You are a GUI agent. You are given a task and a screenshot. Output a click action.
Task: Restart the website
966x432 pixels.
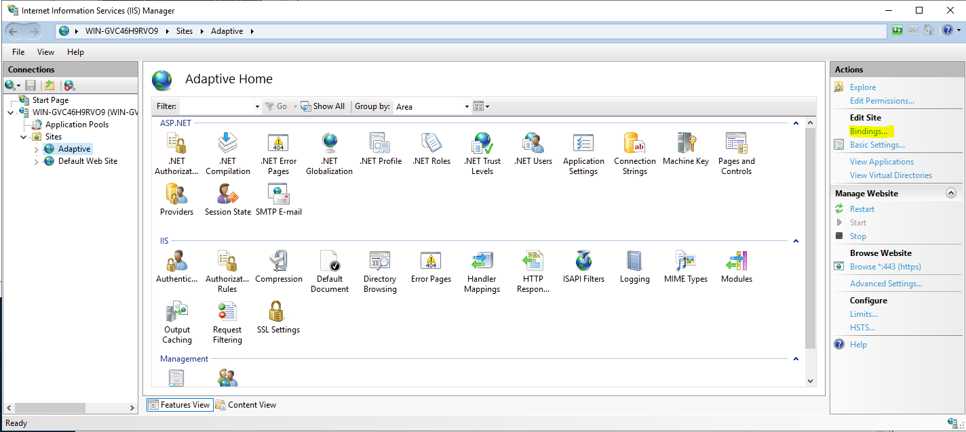click(862, 209)
